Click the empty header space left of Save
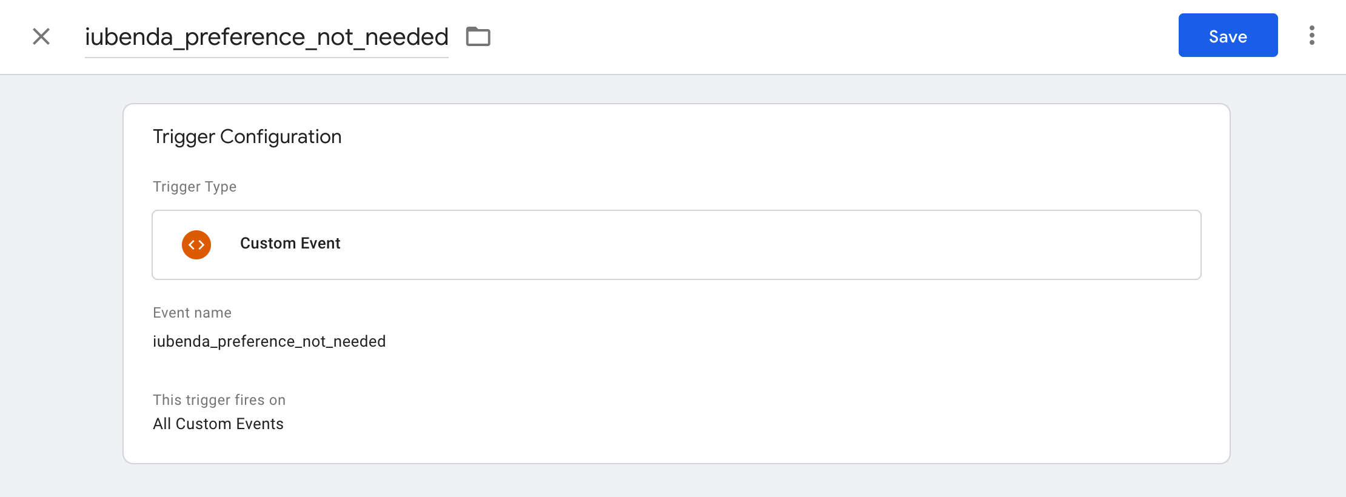Screen dimensions: 1346x497 pos(849,36)
